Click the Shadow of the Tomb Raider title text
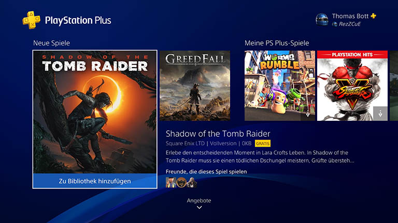 tap(218, 134)
